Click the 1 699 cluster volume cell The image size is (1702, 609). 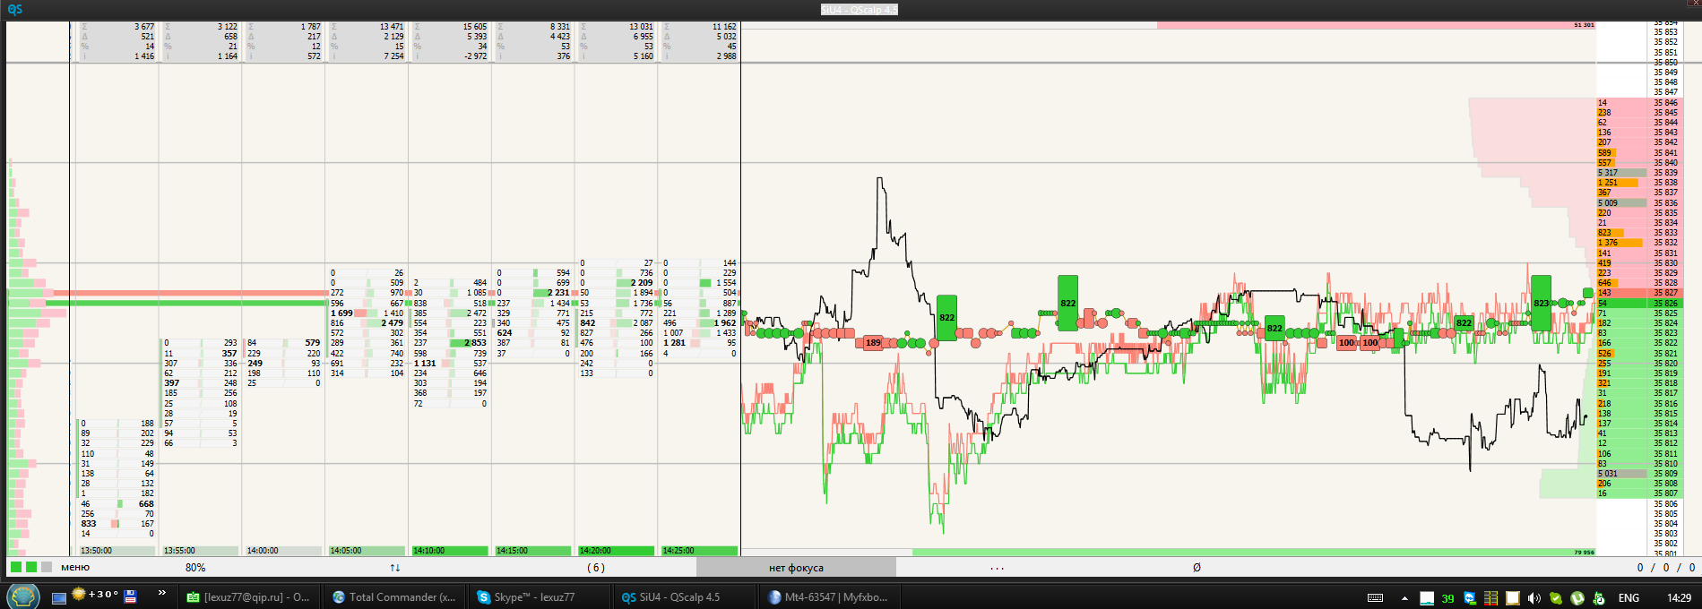point(341,313)
